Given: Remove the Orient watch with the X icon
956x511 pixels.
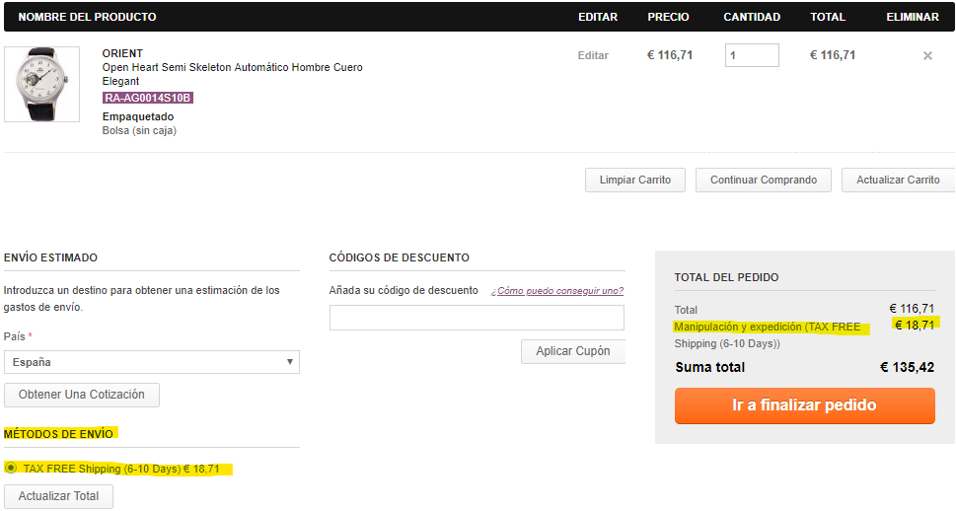Looking at the screenshot, I should point(927,55).
